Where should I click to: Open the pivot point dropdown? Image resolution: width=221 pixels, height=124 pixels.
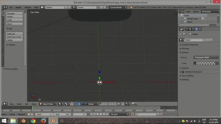tap(67, 104)
